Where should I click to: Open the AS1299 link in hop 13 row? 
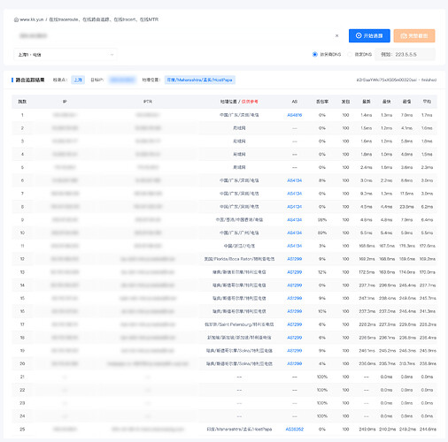pos(295,272)
